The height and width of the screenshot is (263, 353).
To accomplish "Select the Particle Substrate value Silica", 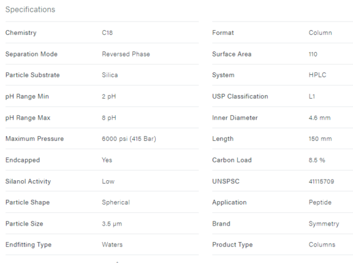I will 110,75.
